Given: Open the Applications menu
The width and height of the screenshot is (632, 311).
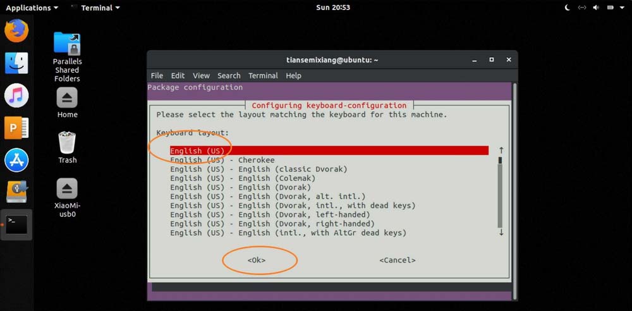Looking at the screenshot, I should (x=32, y=8).
